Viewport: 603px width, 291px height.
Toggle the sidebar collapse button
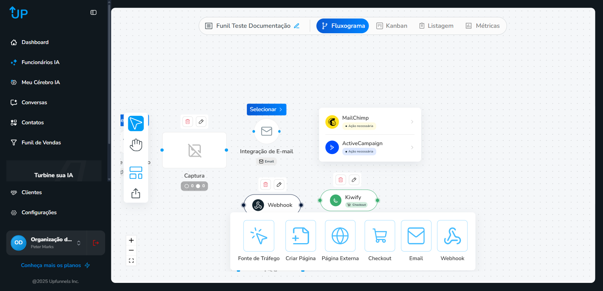point(93,12)
